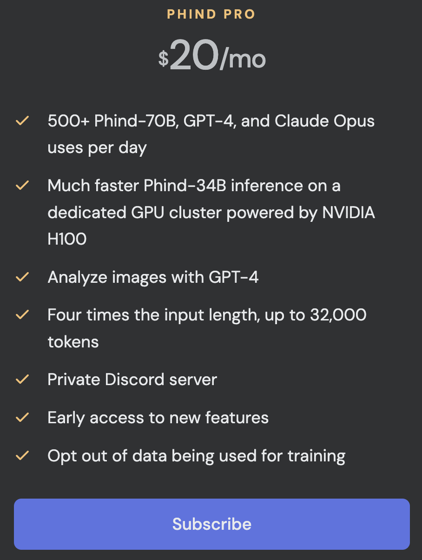Click checkmark beside Early access feature
Image resolution: width=422 pixels, height=560 pixels.
[x=22, y=418]
